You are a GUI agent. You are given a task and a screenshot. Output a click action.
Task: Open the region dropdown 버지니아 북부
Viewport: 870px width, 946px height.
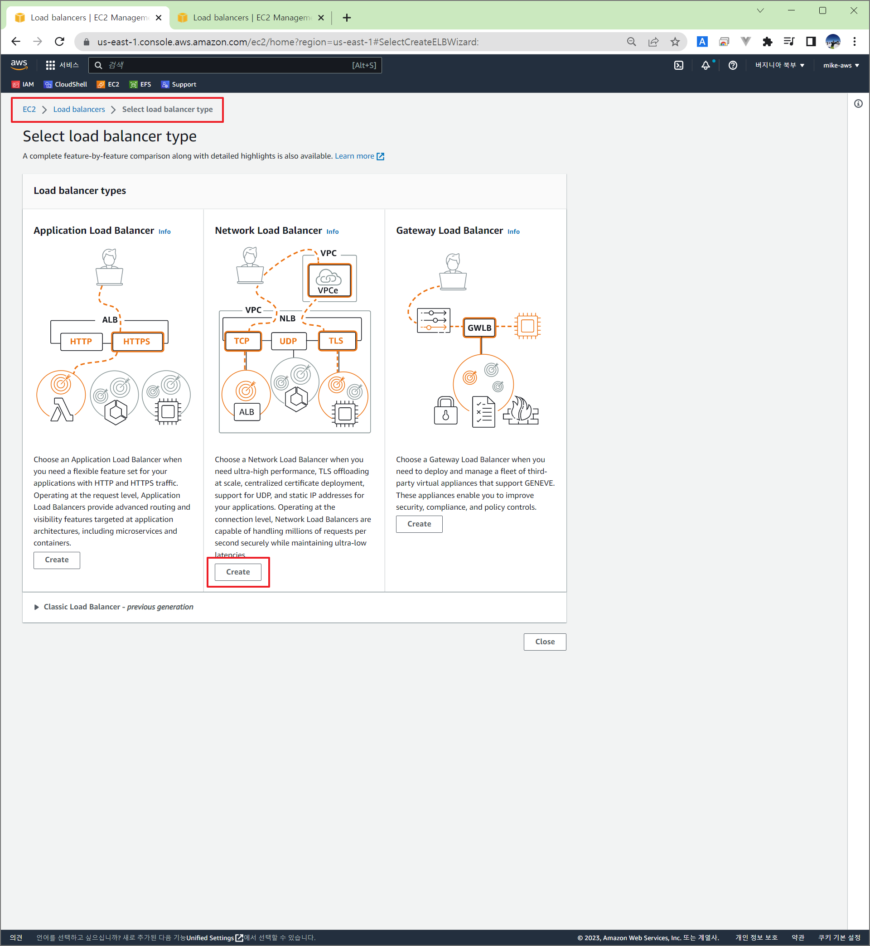(780, 65)
